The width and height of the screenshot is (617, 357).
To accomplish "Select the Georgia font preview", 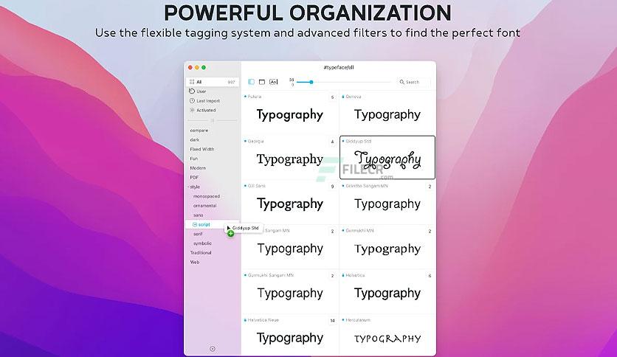I will [x=290, y=159].
